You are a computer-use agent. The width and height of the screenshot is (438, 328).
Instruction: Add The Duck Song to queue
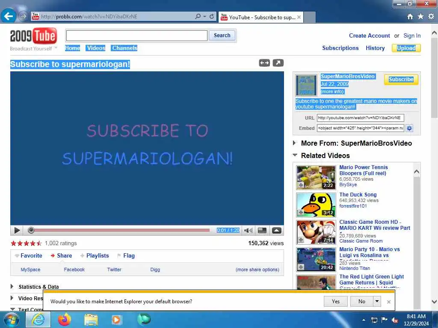[x=301, y=213]
